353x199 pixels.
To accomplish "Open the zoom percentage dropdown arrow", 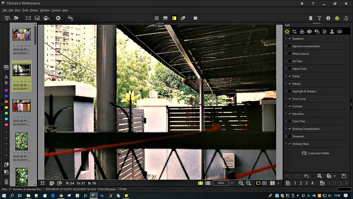I will pyautogui.click(x=232, y=183).
